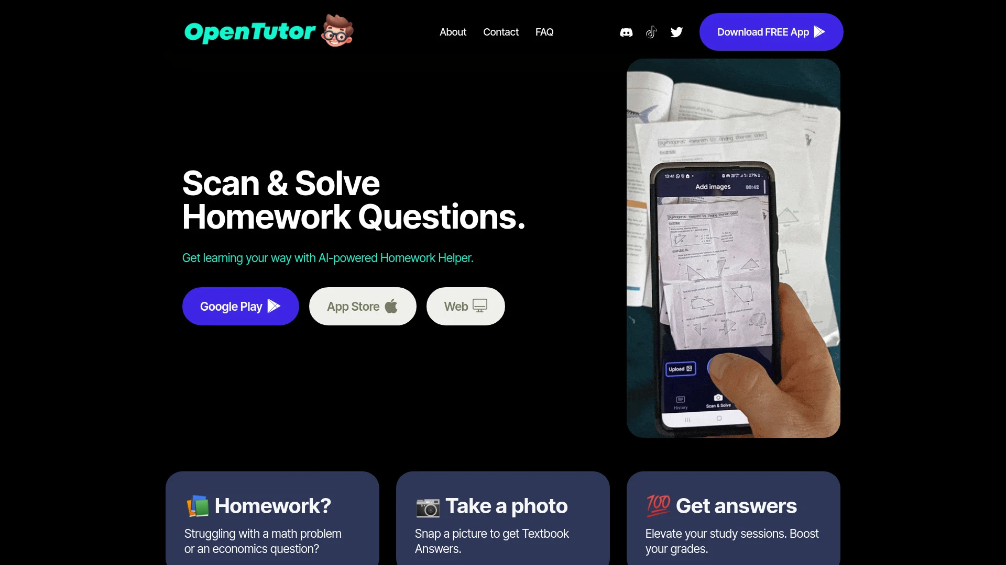Click the Twitter social icon
1006x565 pixels.
coord(676,32)
